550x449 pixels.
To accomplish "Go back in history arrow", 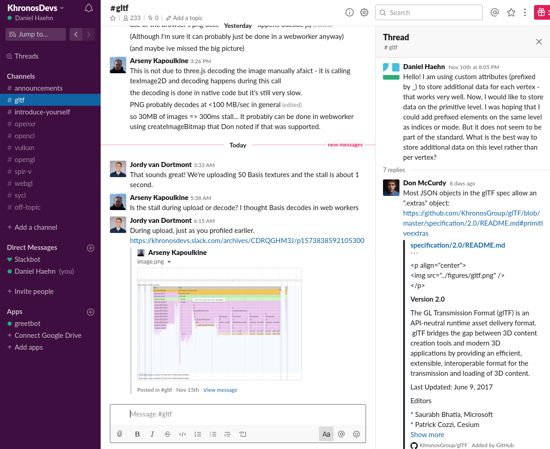I will click(x=76, y=34).
